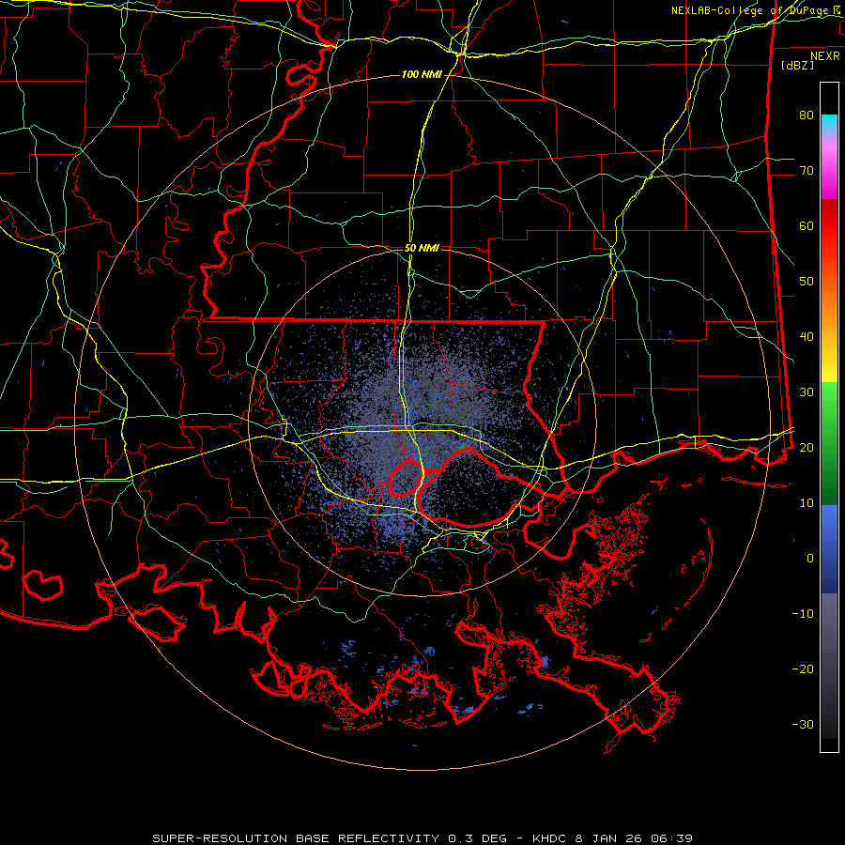845x845 pixels.
Task: Pick the green segment of the color bar
Action: tap(829, 442)
